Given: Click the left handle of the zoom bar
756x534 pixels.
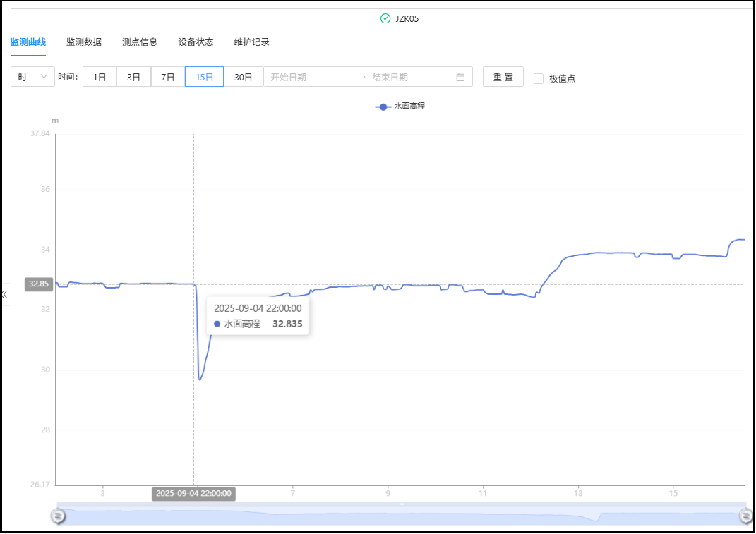Looking at the screenshot, I should coord(59,516).
